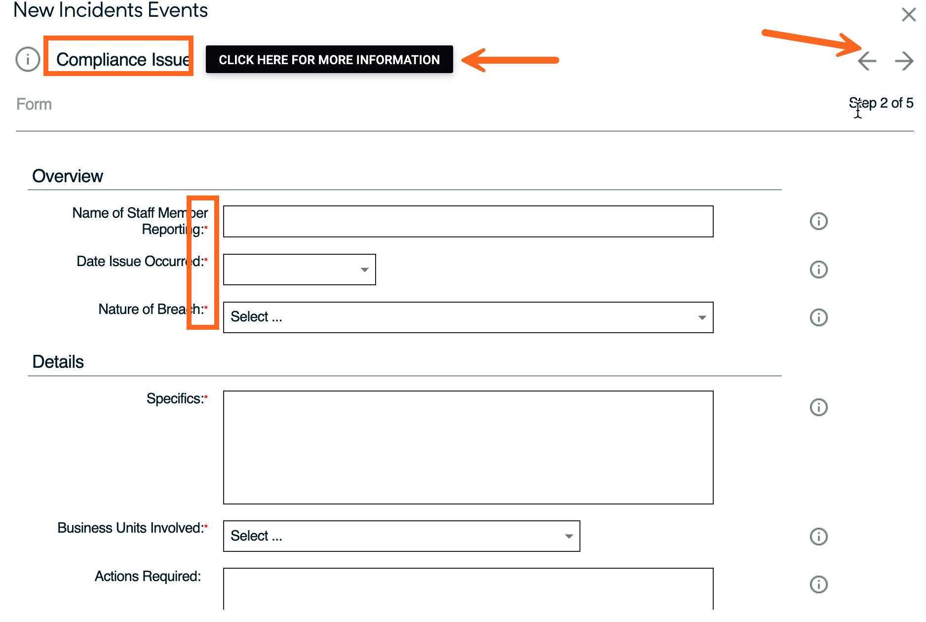Click info icon next to Actions Required
The height and width of the screenshot is (622, 926).
(818, 584)
